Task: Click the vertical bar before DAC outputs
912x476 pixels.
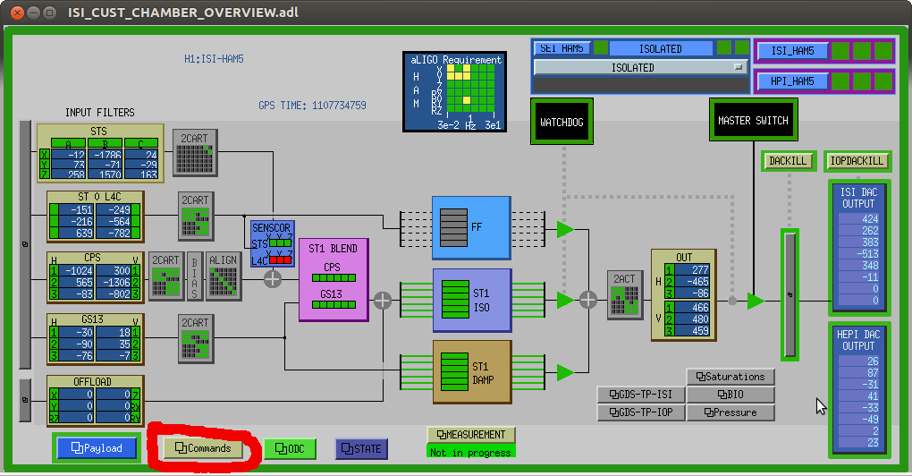Action: 790,294
